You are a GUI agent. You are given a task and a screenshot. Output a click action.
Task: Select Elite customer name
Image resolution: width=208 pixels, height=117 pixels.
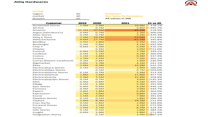[x=36, y=82]
